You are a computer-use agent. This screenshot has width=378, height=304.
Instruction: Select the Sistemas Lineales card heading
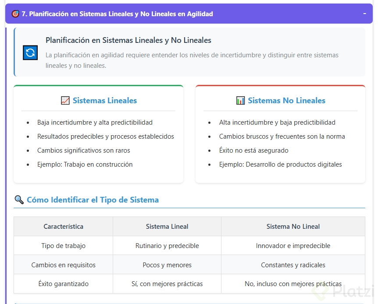point(104,101)
